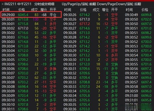The height and width of the screenshot is (111, 154).
Task: Select price 6707.8
Action: (23, 105)
